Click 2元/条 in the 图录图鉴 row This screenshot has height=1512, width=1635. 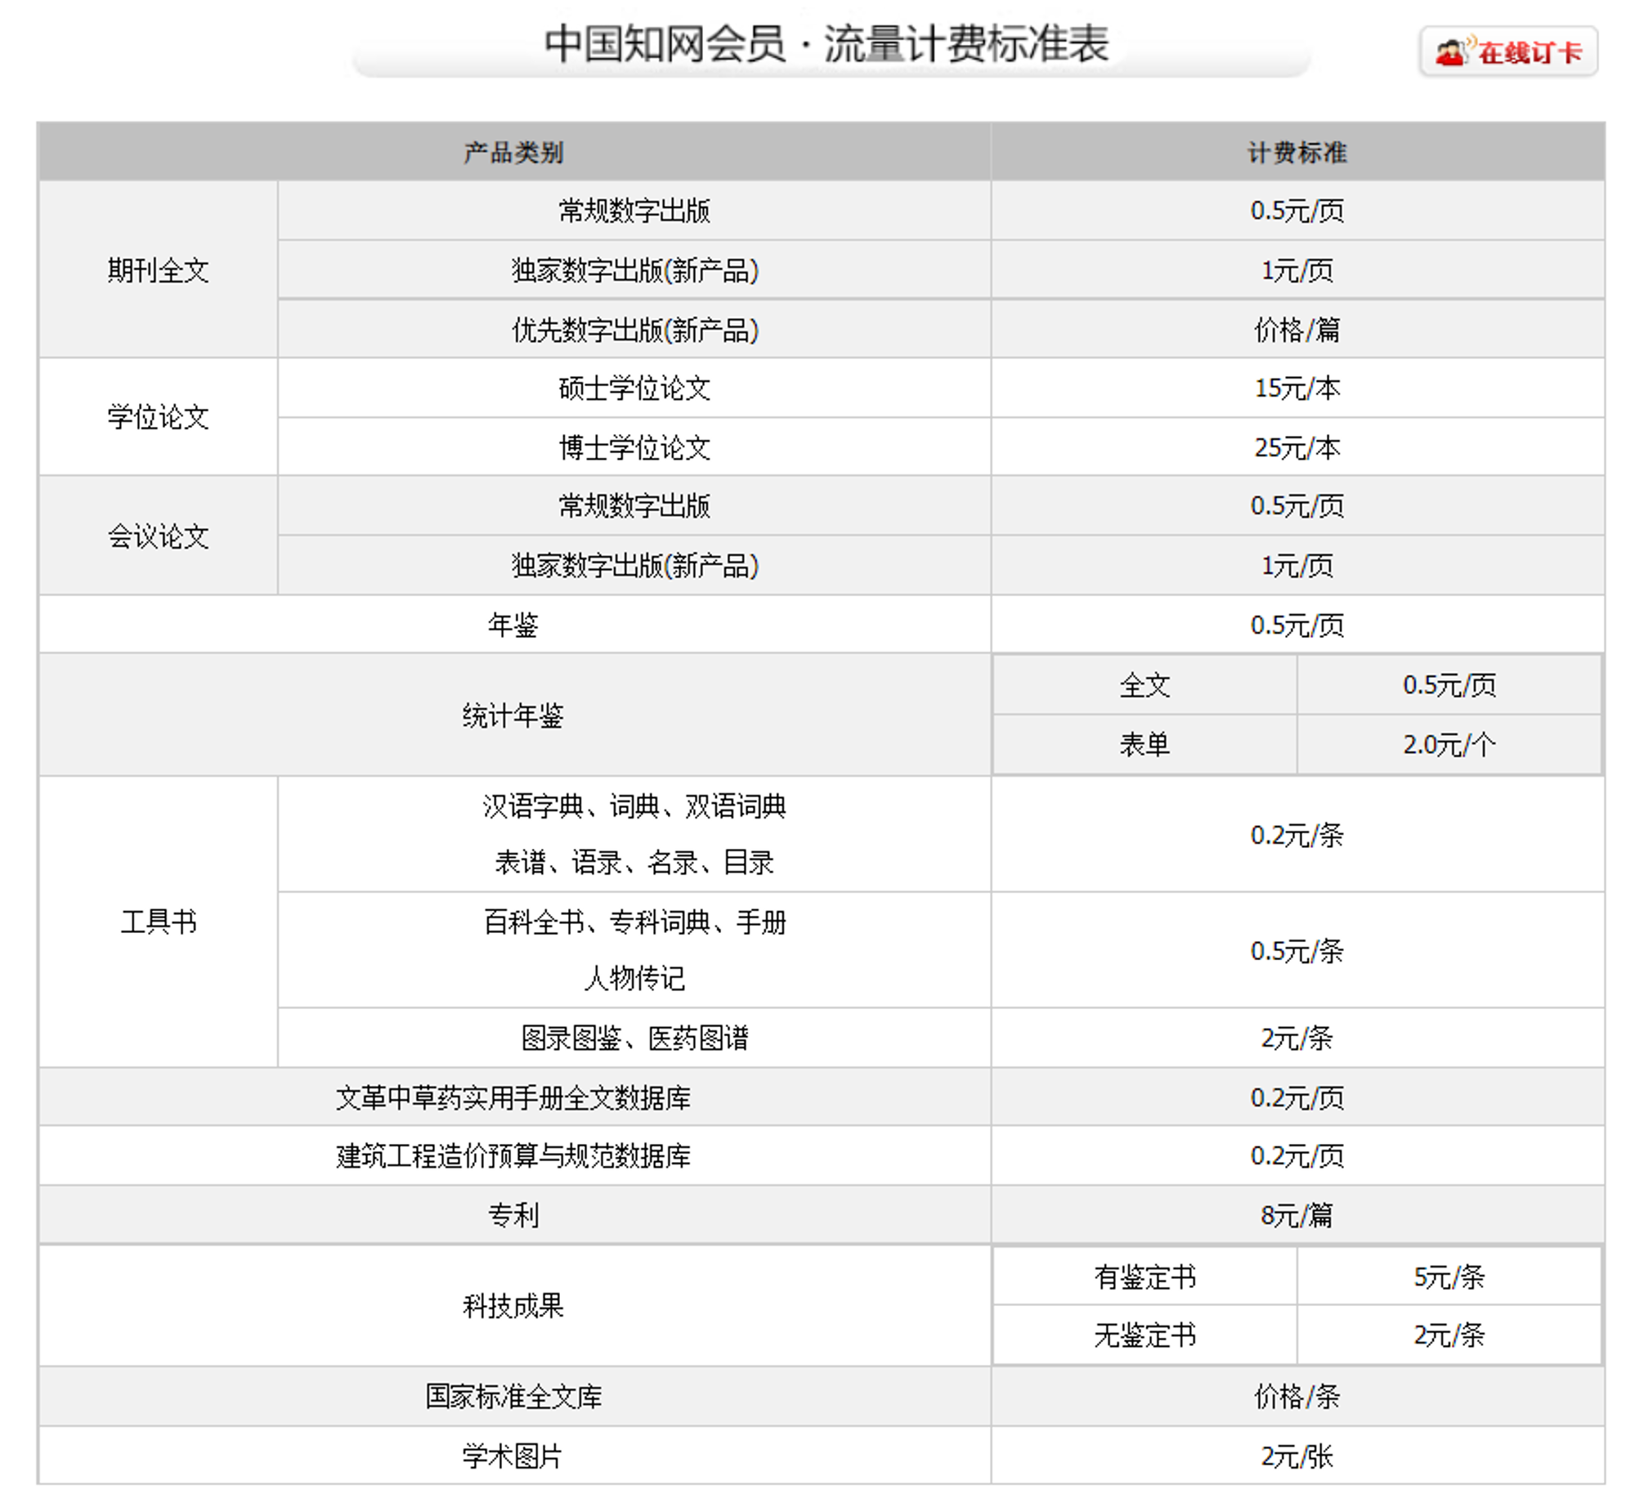pyautogui.click(x=1297, y=1039)
